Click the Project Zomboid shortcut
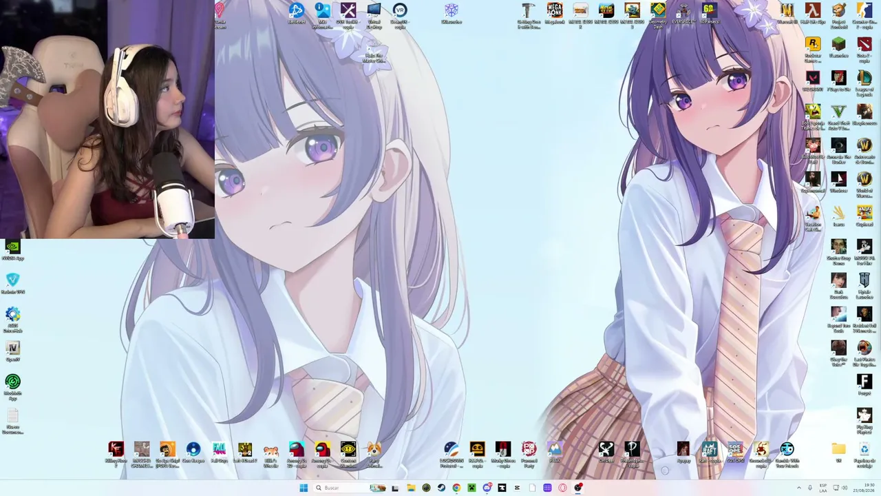881x496 pixels. click(x=838, y=16)
